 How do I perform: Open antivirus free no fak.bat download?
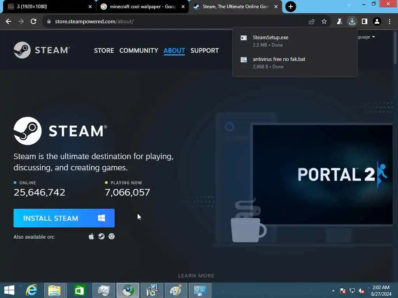click(x=295, y=63)
